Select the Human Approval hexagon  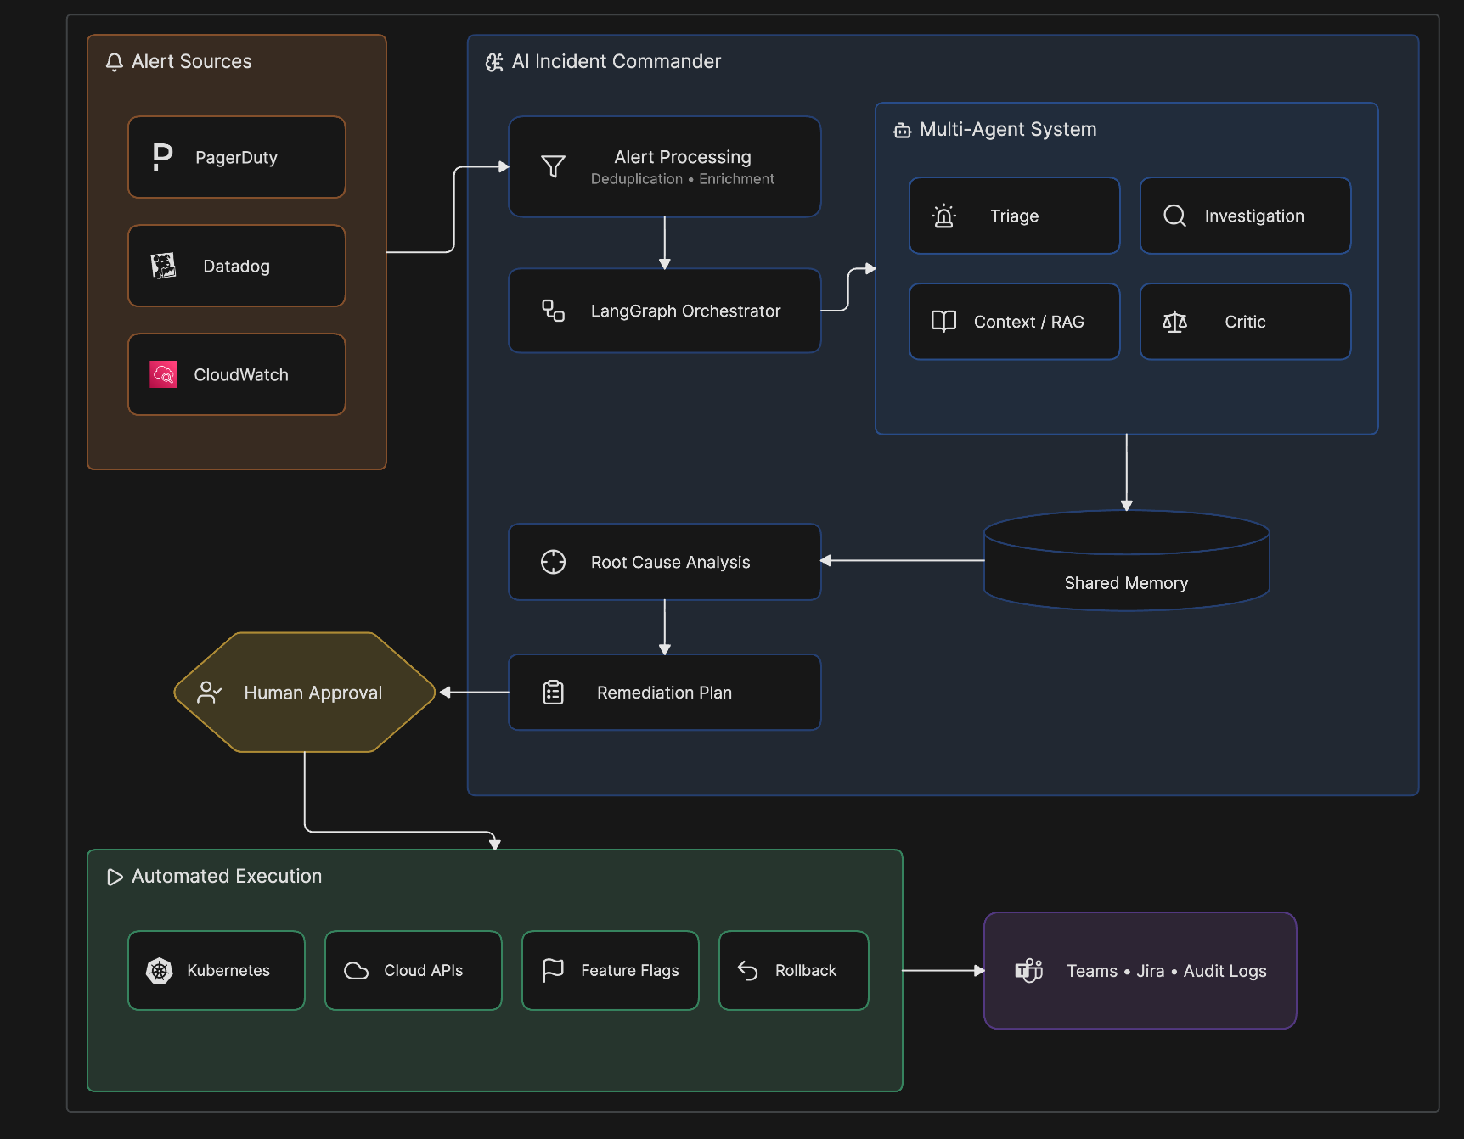(305, 693)
